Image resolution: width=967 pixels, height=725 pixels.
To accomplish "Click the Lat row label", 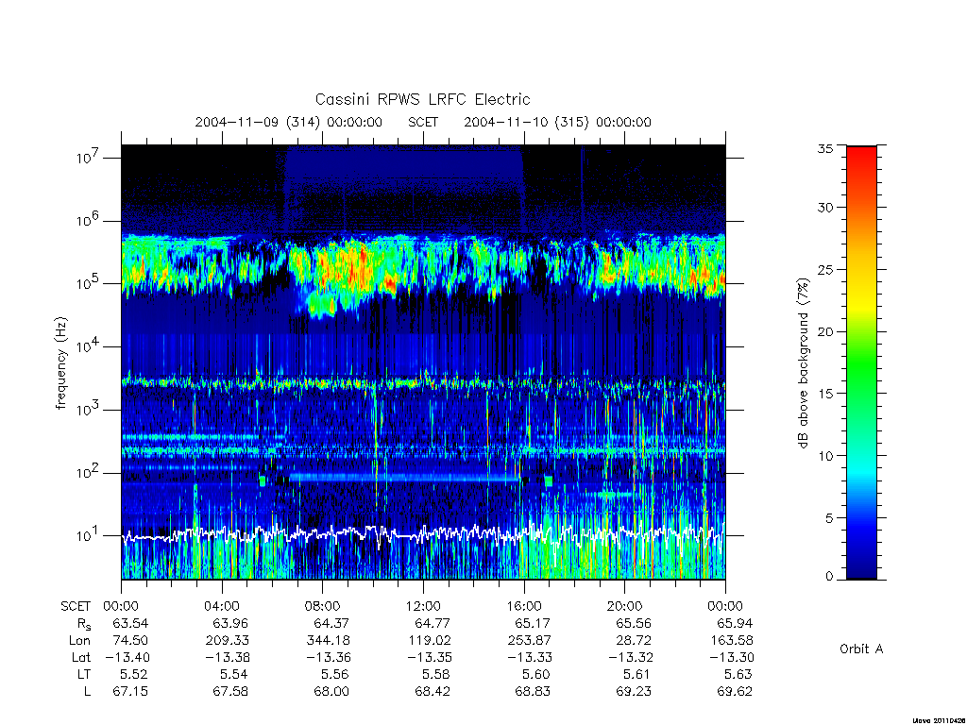I will [81, 657].
